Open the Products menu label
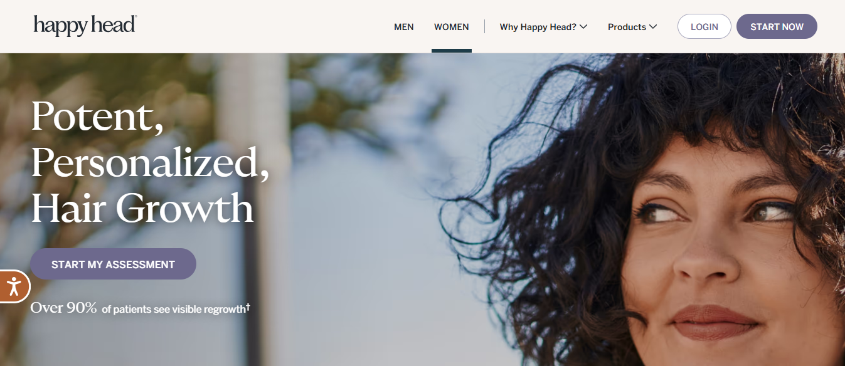The width and height of the screenshot is (845, 366). pyautogui.click(x=627, y=27)
